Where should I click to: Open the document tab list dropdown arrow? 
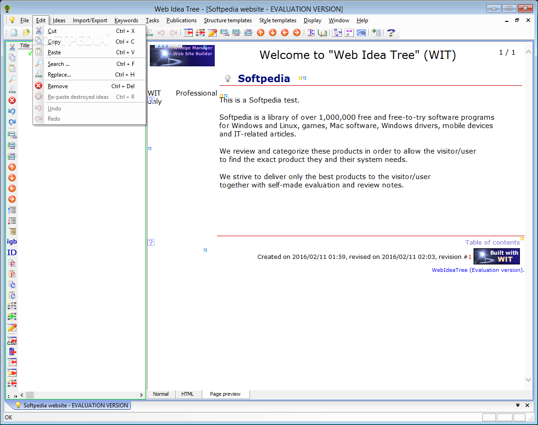click(x=518, y=406)
